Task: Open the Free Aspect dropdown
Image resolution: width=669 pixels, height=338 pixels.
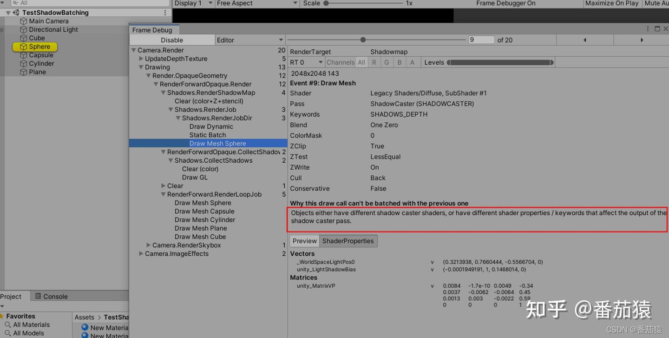Action: tap(257, 3)
